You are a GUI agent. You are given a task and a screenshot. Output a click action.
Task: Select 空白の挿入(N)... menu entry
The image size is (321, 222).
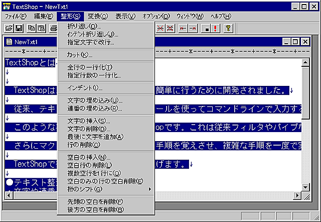tap(106, 157)
